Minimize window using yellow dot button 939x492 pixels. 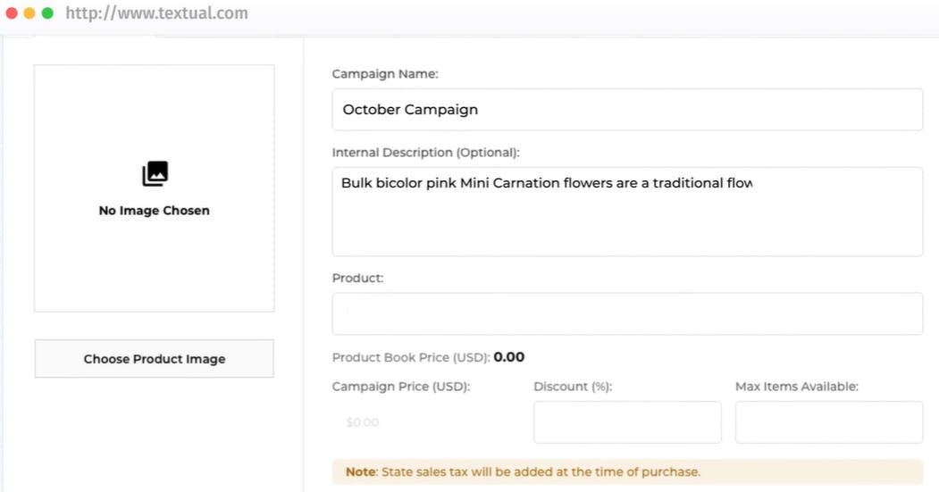pyautogui.click(x=29, y=13)
